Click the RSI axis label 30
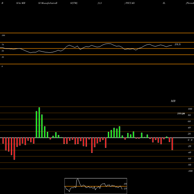The width and height of the screenshot is (194, 194). tap(3, 57)
